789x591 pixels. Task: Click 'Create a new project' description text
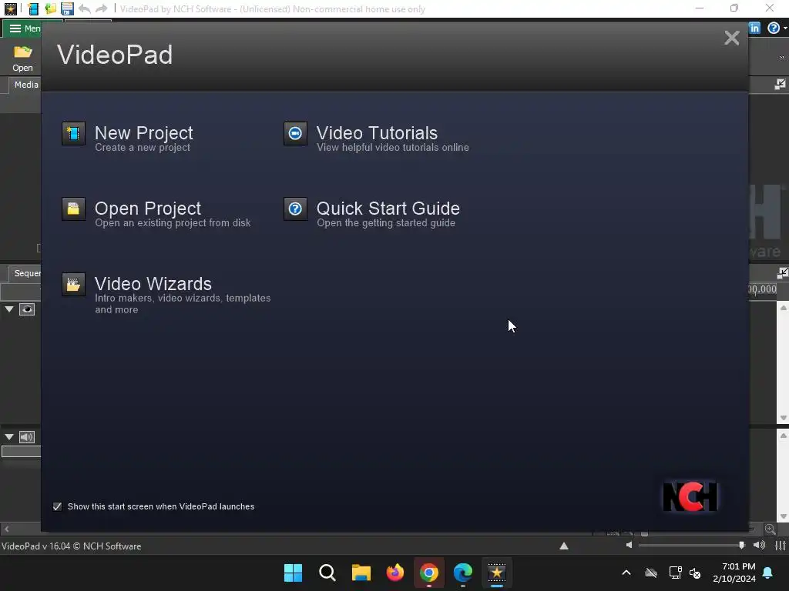coord(143,148)
